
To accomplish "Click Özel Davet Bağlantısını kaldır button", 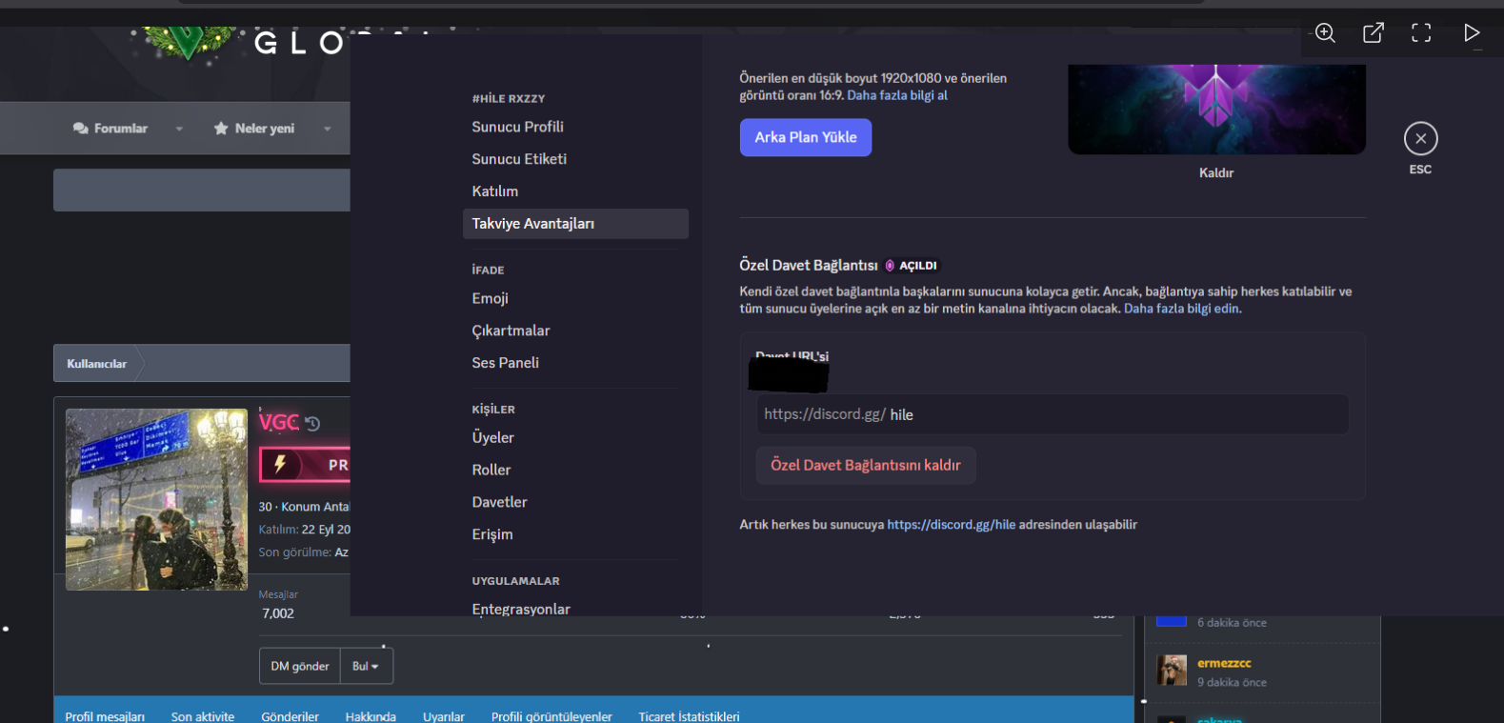I will 866,465.
